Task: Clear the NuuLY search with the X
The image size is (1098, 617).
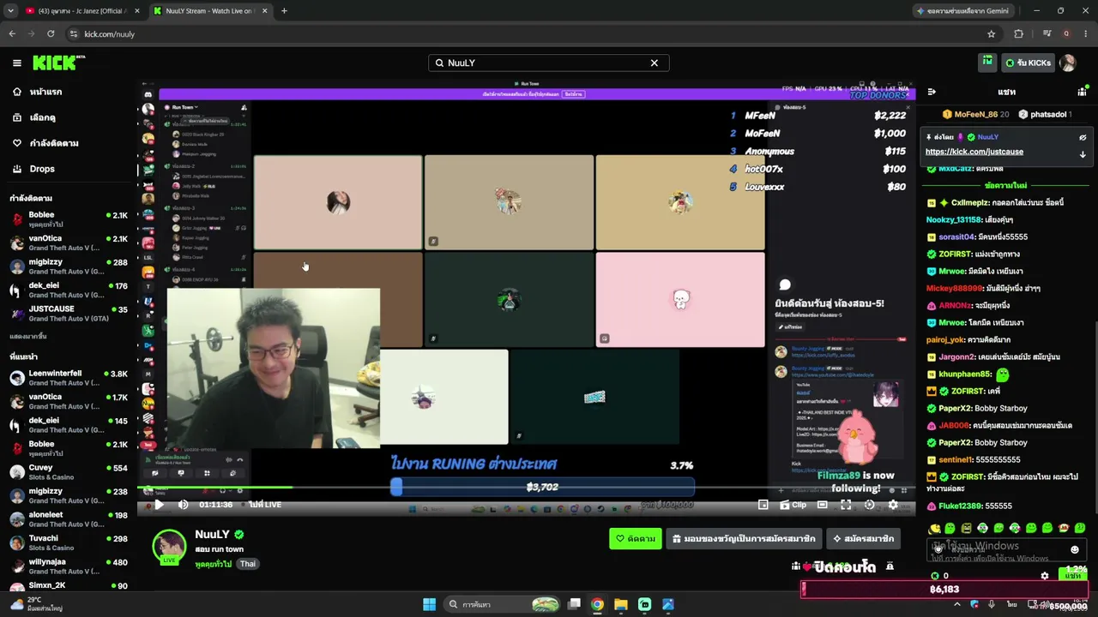Action: click(654, 63)
